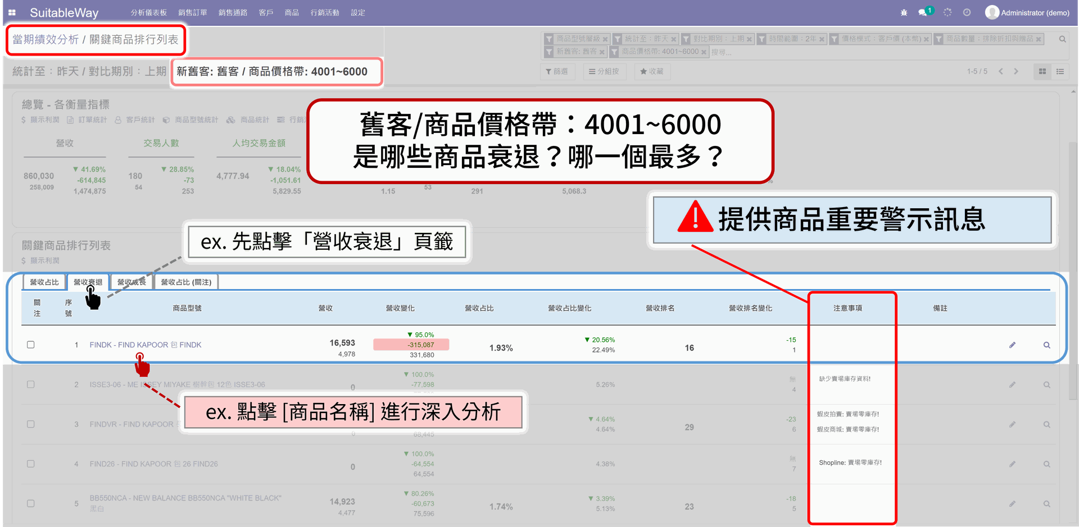The height and width of the screenshot is (527, 1079).
Task: Open product FIND26 - FIND KAPOOR link
Action: pyautogui.click(x=153, y=464)
